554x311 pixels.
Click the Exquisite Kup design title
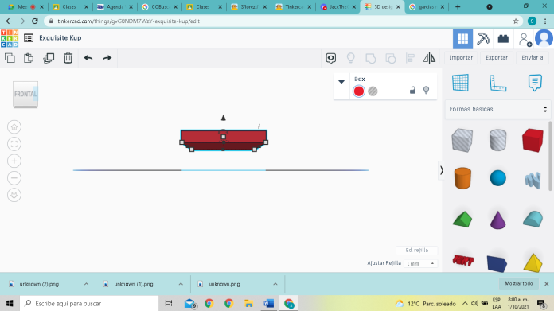60,37
